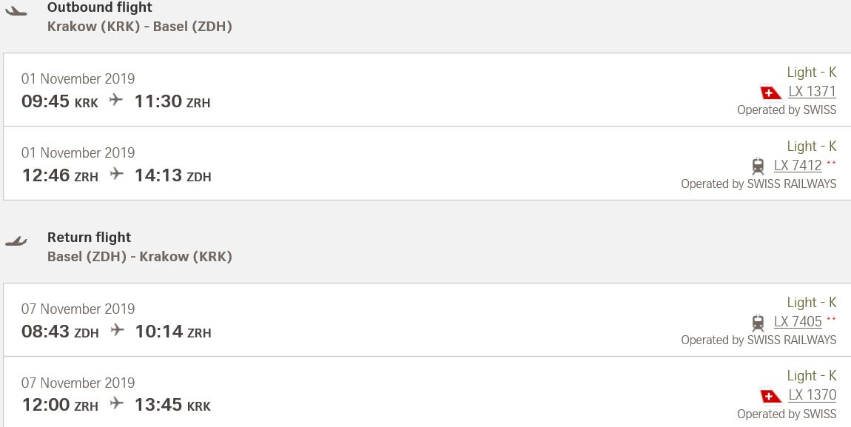Click the red asterisks after LX 7405
Screen dimensions: 851x427
pos(832,319)
